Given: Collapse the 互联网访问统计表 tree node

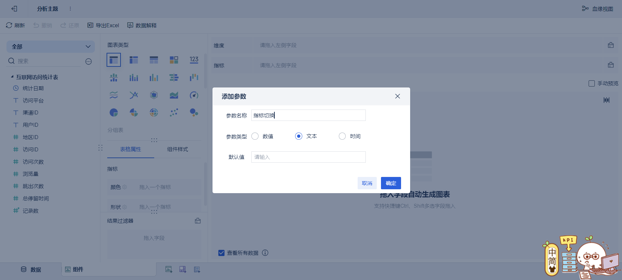Looking at the screenshot, I should [x=12, y=77].
